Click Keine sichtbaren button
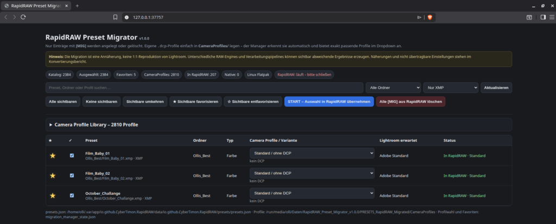The height and width of the screenshot is (224, 556). [x=102, y=102]
